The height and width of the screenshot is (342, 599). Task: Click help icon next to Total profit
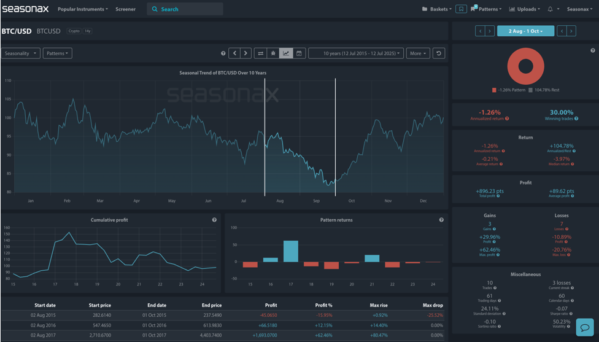point(498,196)
